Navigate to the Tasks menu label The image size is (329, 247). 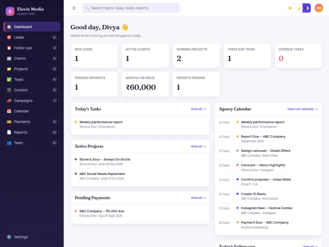pos(19,79)
